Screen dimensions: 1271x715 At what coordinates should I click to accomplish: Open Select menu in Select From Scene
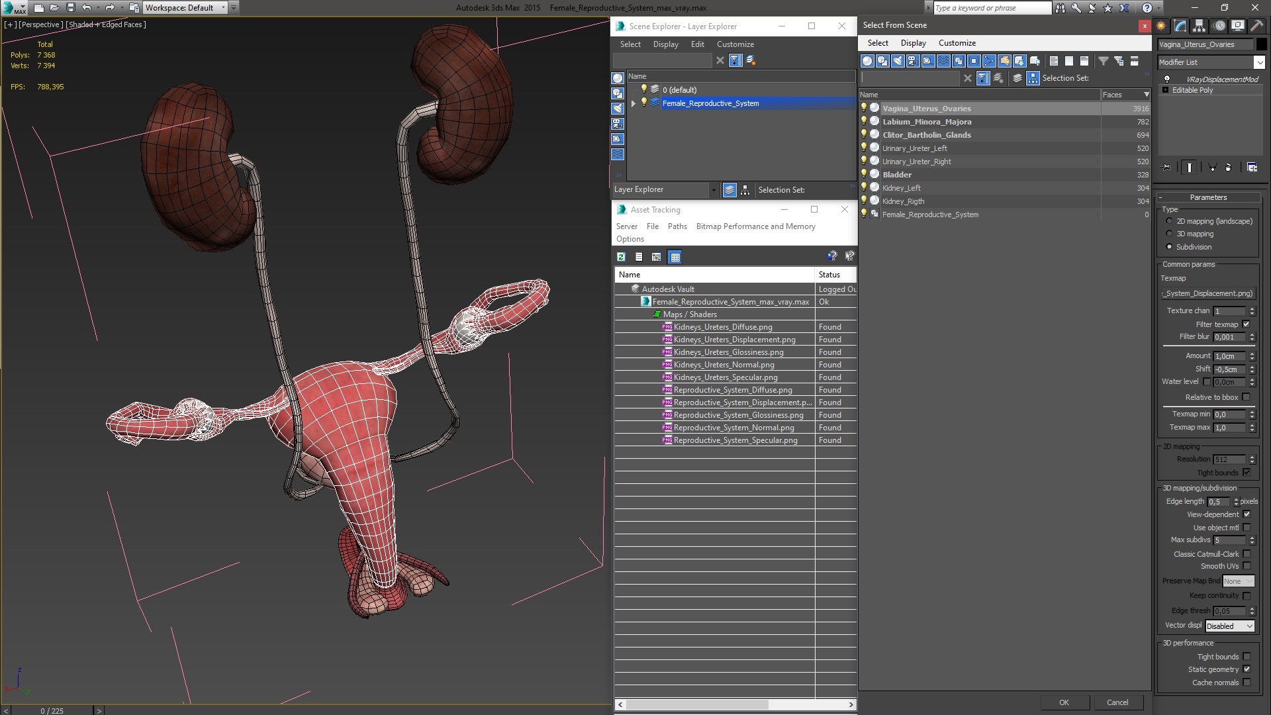click(x=878, y=43)
